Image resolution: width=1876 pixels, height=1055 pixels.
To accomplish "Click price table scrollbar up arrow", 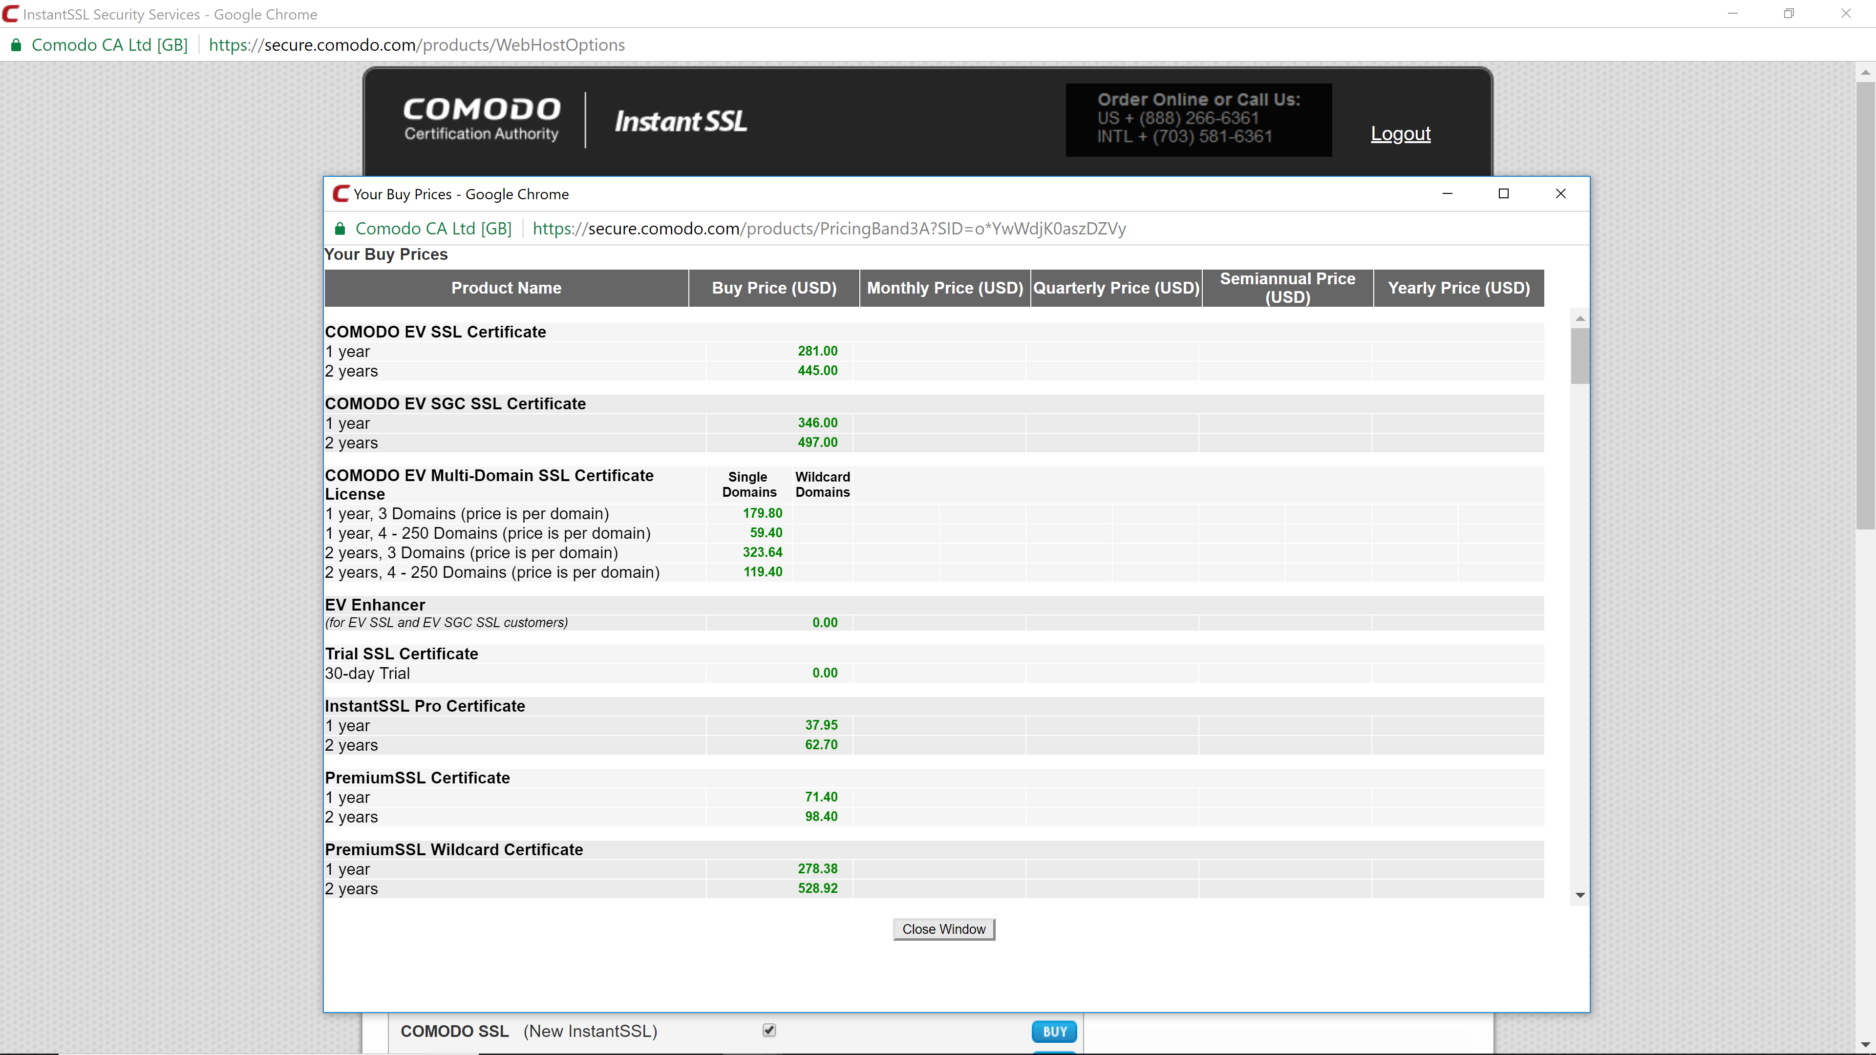I will point(1579,318).
